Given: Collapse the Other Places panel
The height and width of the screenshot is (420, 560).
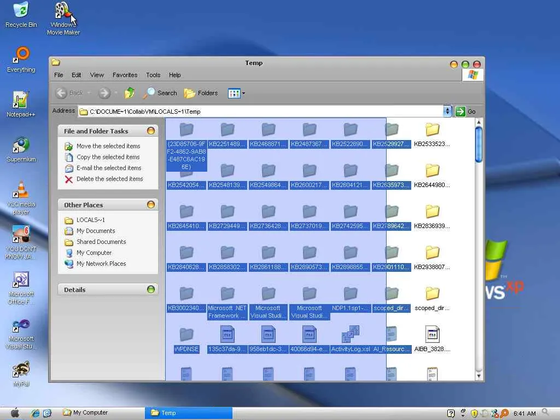Looking at the screenshot, I should point(151,205).
